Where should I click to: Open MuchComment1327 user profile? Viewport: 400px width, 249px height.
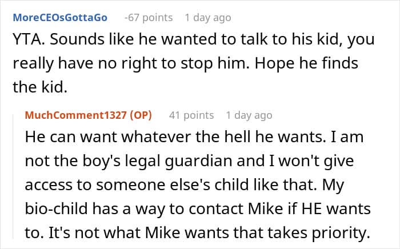coord(76,115)
